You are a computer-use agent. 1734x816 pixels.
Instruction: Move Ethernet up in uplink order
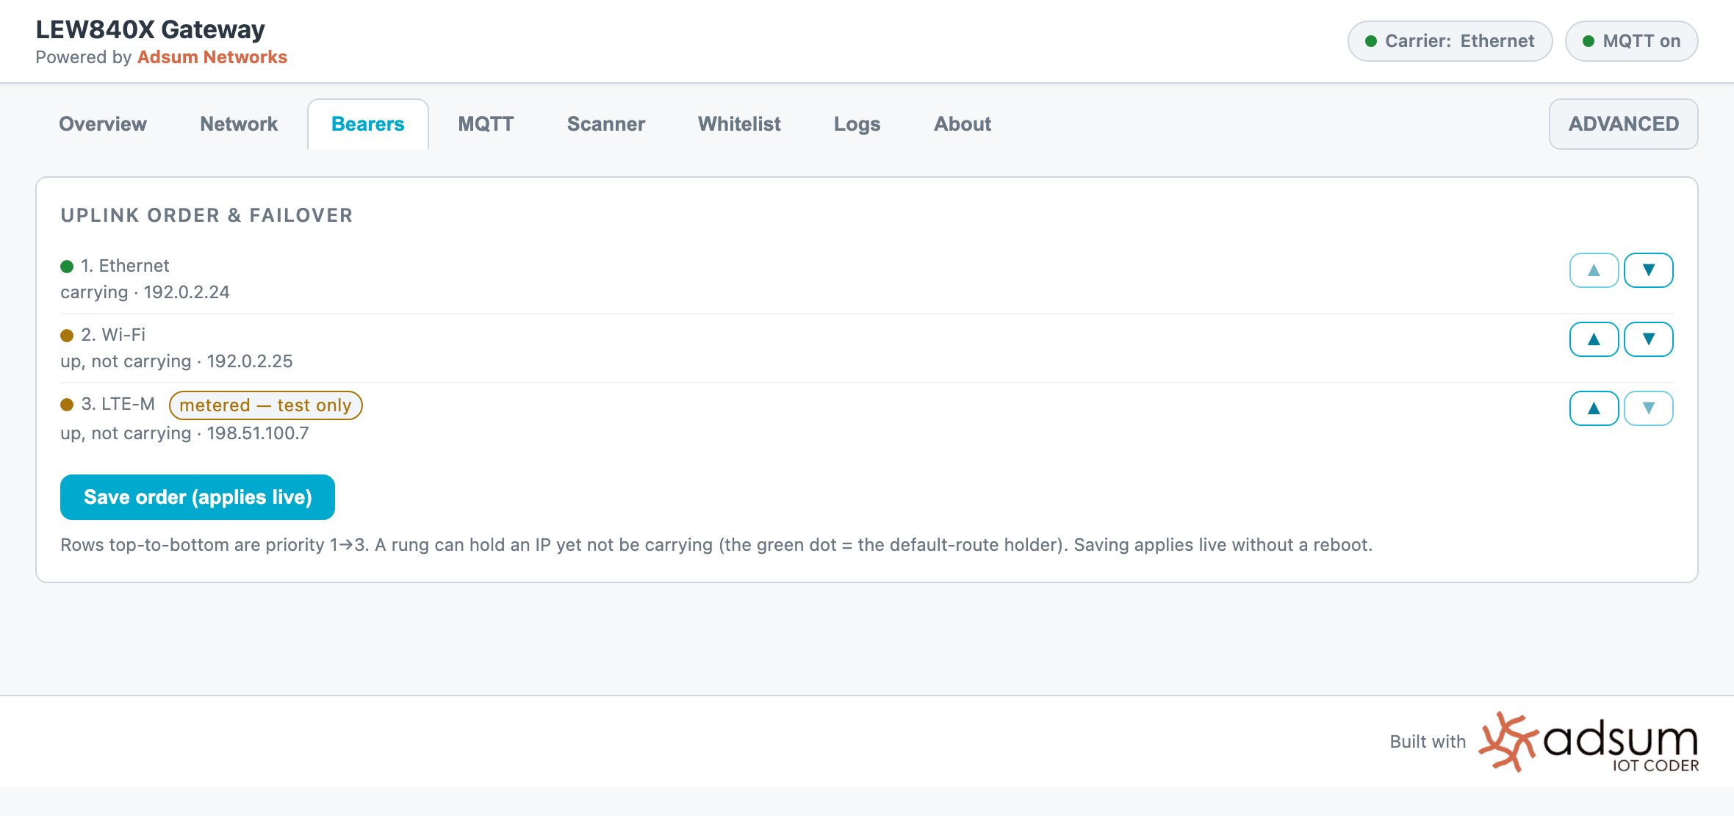tap(1594, 270)
